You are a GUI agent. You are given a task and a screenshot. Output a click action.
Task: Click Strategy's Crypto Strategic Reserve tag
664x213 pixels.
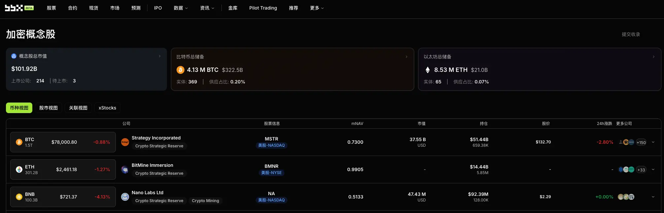pyautogui.click(x=159, y=146)
